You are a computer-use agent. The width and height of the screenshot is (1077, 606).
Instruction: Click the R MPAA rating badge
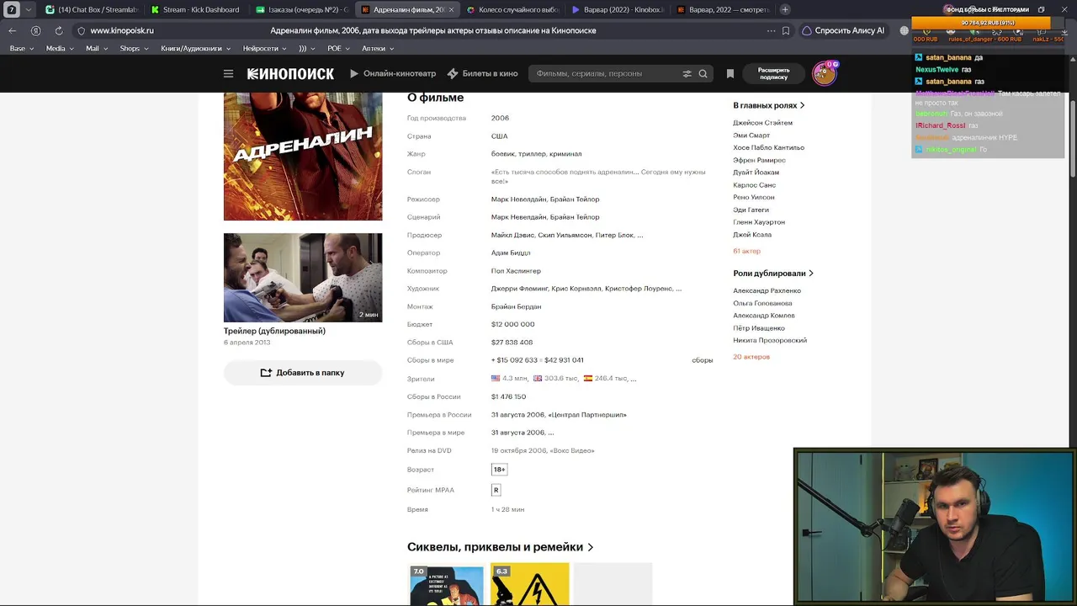pyautogui.click(x=496, y=490)
